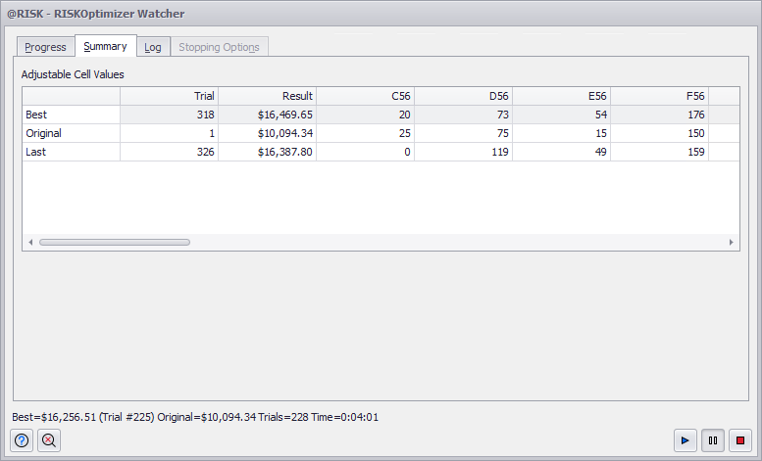Click the blue Help question mark icon
This screenshot has width=762, height=461.
pyautogui.click(x=22, y=440)
